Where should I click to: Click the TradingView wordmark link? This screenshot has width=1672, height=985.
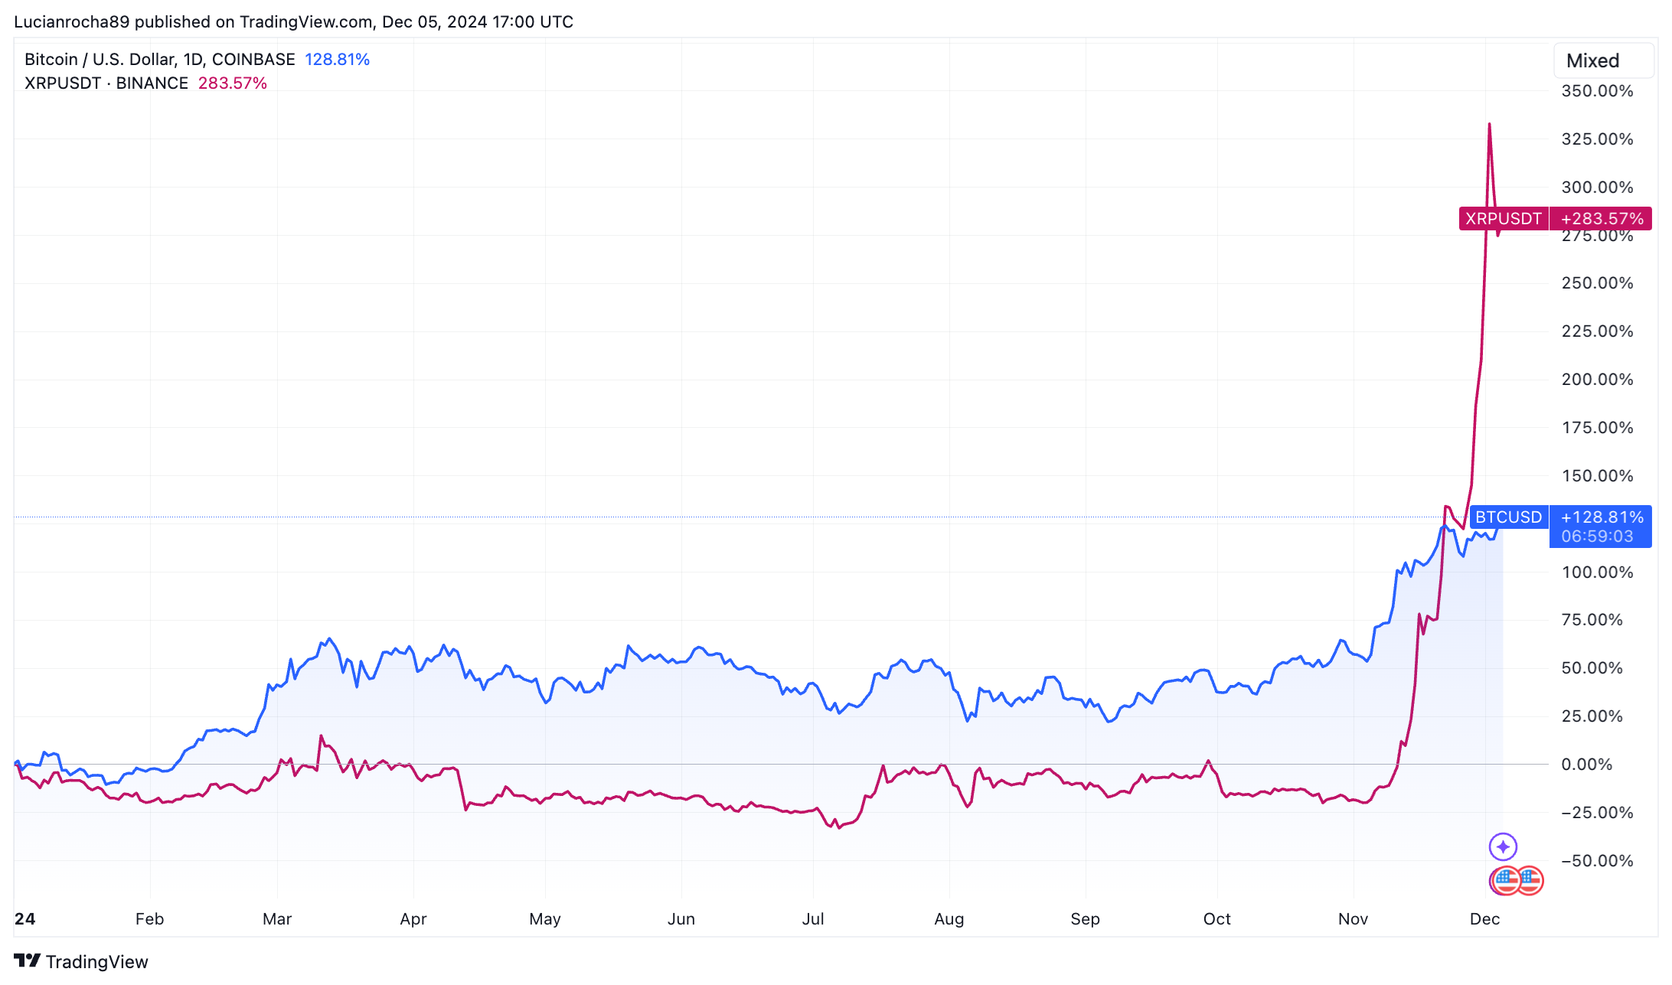pyautogui.click(x=96, y=961)
